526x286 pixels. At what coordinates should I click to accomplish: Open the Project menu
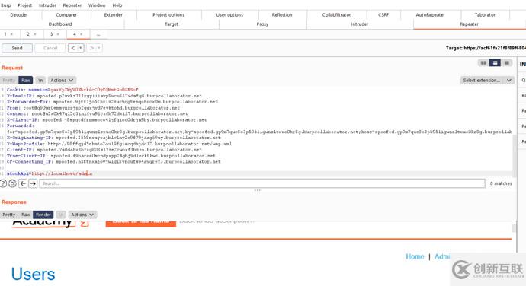pos(25,5)
